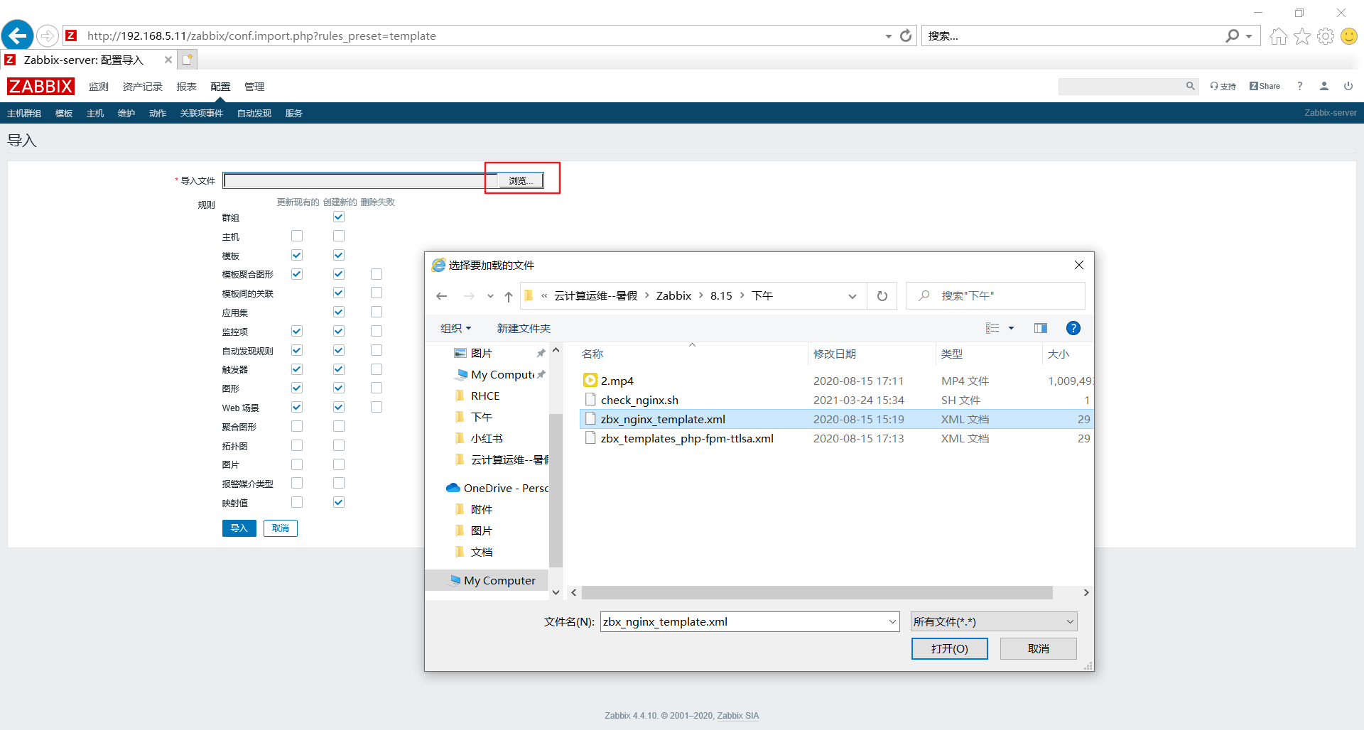The height and width of the screenshot is (730, 1364).
Task: Open the 组织 menu dropdown
Action: (x=455, y=328)
